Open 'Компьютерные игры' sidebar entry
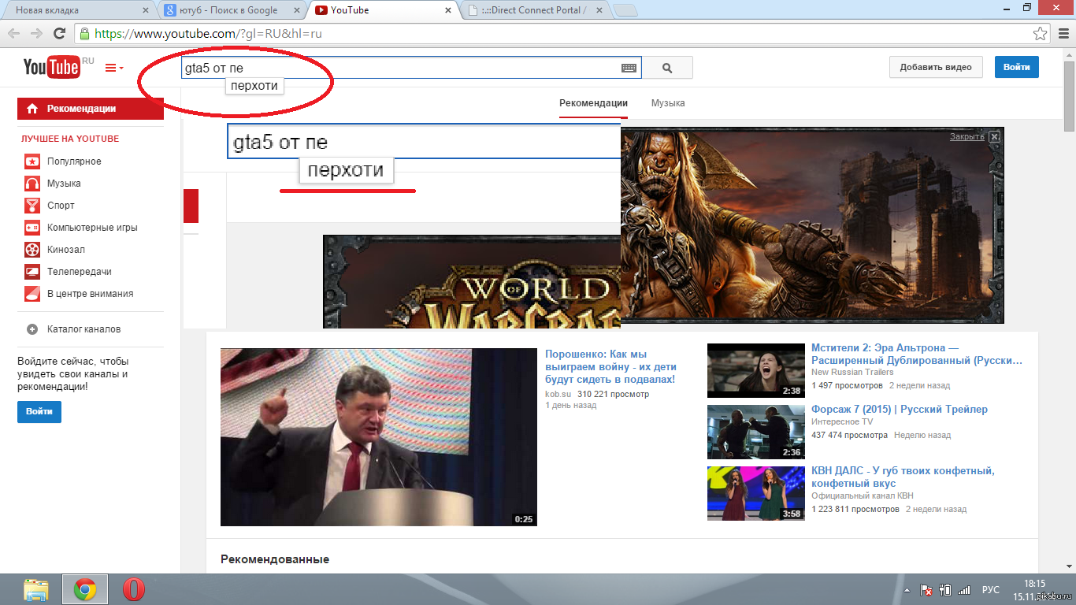This screenshot has width=1076, height=605. pyautogui.click(x=92, y=228)
